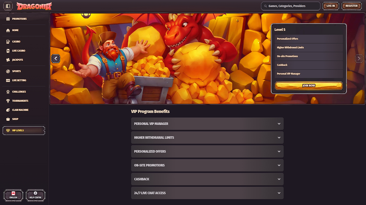Expand Higher Withdrawal Limits chevron
Viewport: 366px width, 205px height.
tap(279, 138)
